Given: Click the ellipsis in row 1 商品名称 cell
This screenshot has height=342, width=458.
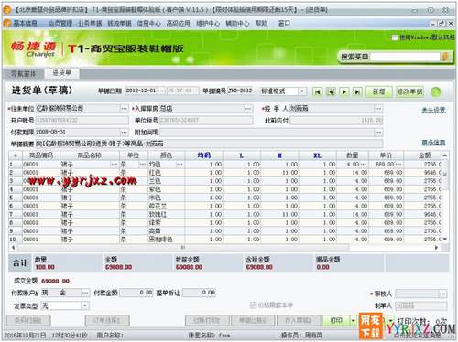Looking at the screenshot, I should pyautogui.click(x=114, y=165).
